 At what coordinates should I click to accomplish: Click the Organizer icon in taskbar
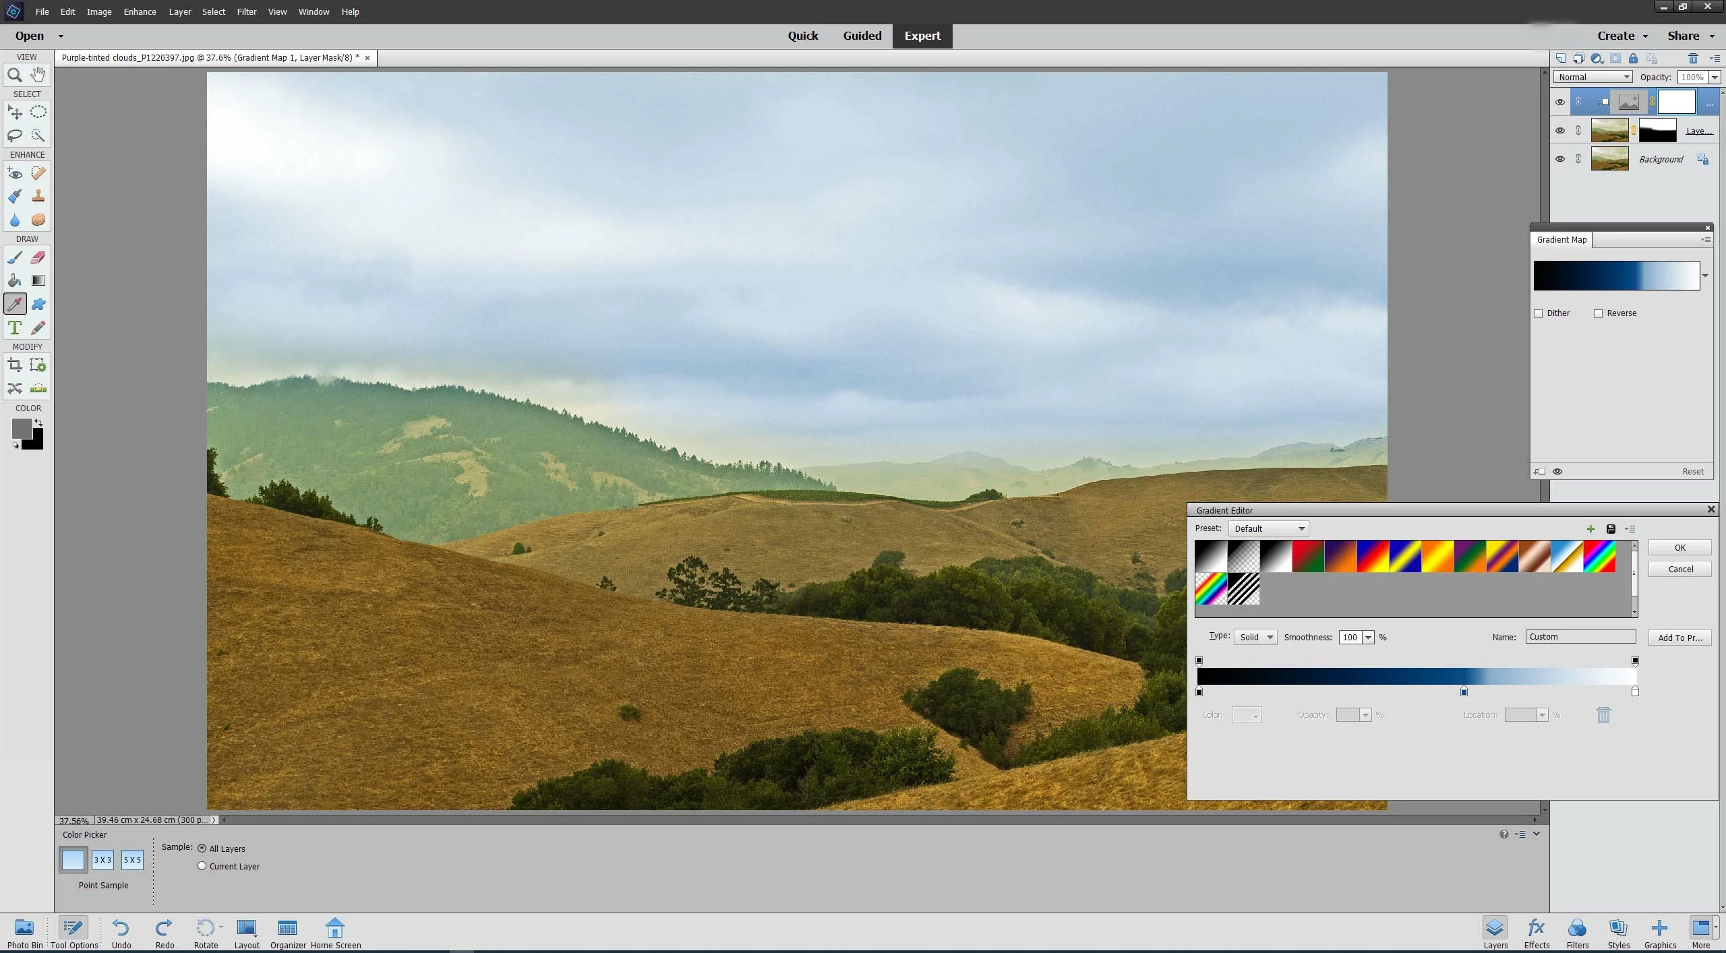tap(288, 933)
